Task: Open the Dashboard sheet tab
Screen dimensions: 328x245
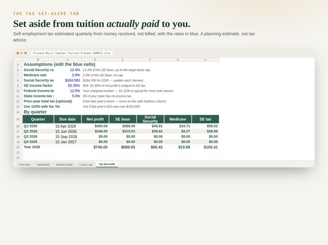Action: 43,165
